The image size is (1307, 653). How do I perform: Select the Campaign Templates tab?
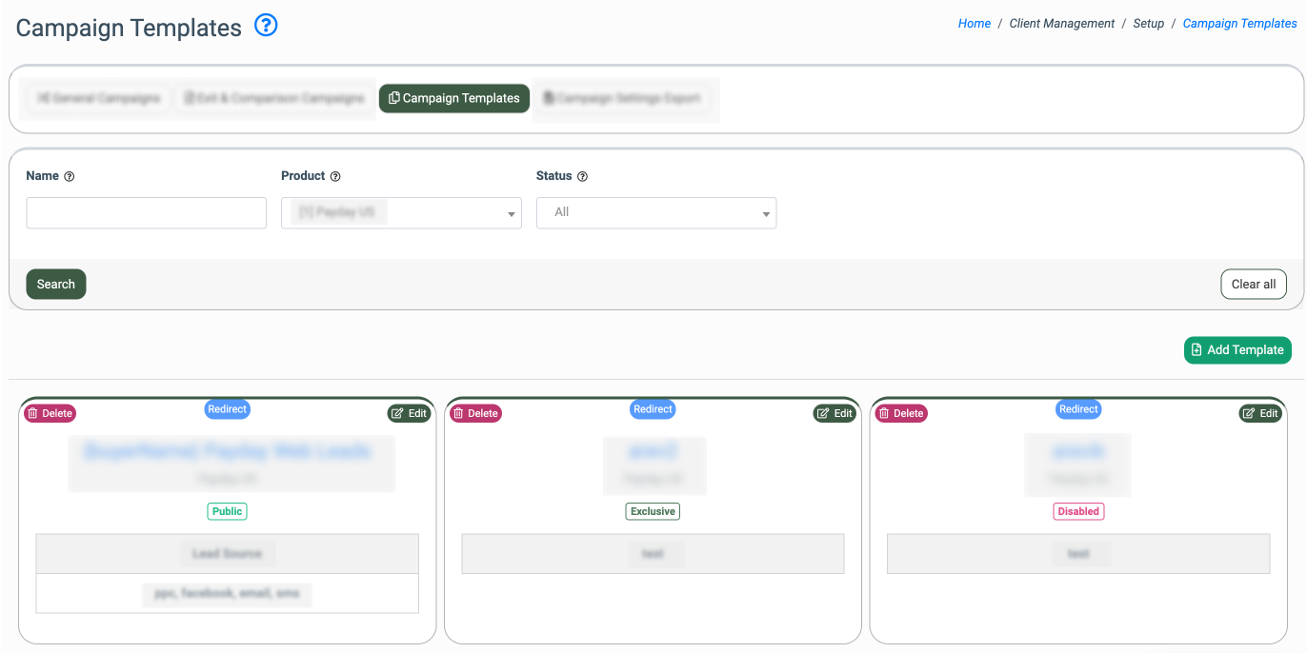pyautogui.click(x=454, y=98)
